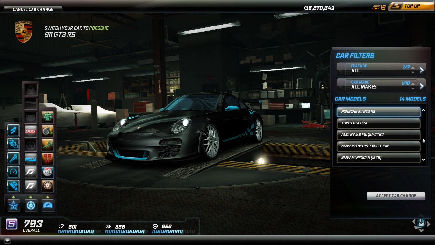This screenshot has width=435, height=245.
Task: Open the hood aftermarket slot
Action: pos(31,117)
